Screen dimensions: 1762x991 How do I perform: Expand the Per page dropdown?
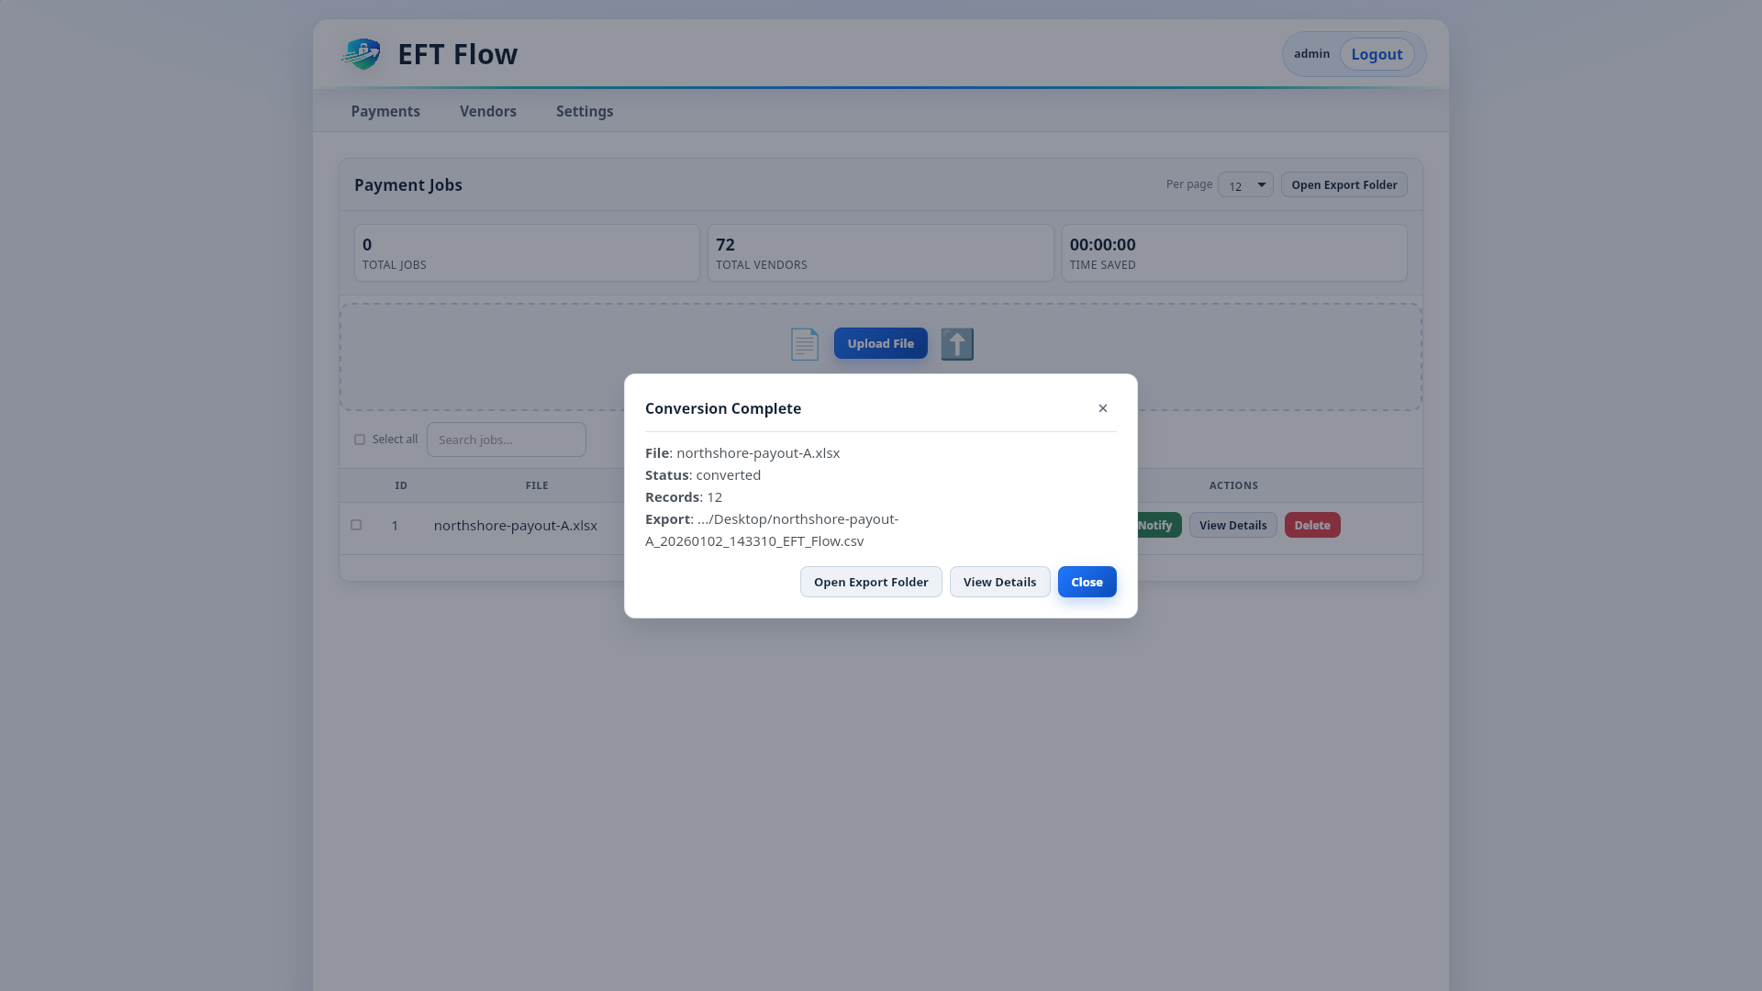pos(1245,185)
